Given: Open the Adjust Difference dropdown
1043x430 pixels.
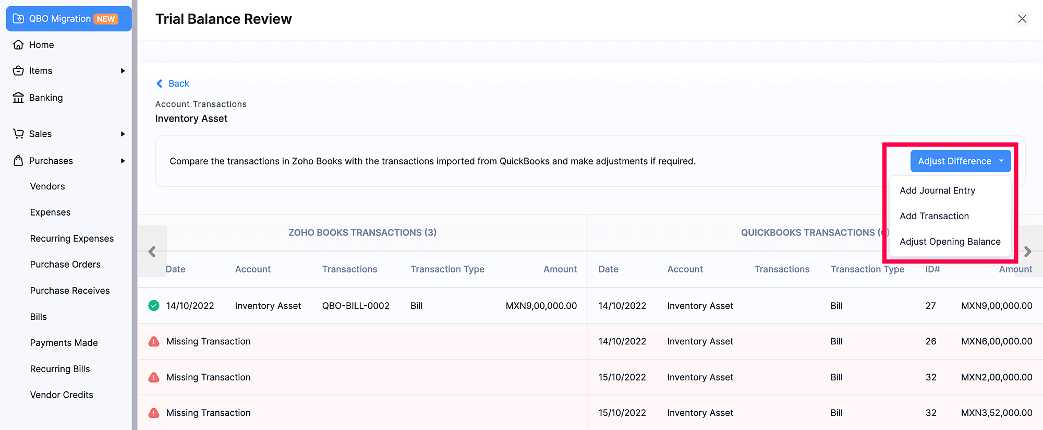Looking at the screenshot, I should tap(960, 161).
